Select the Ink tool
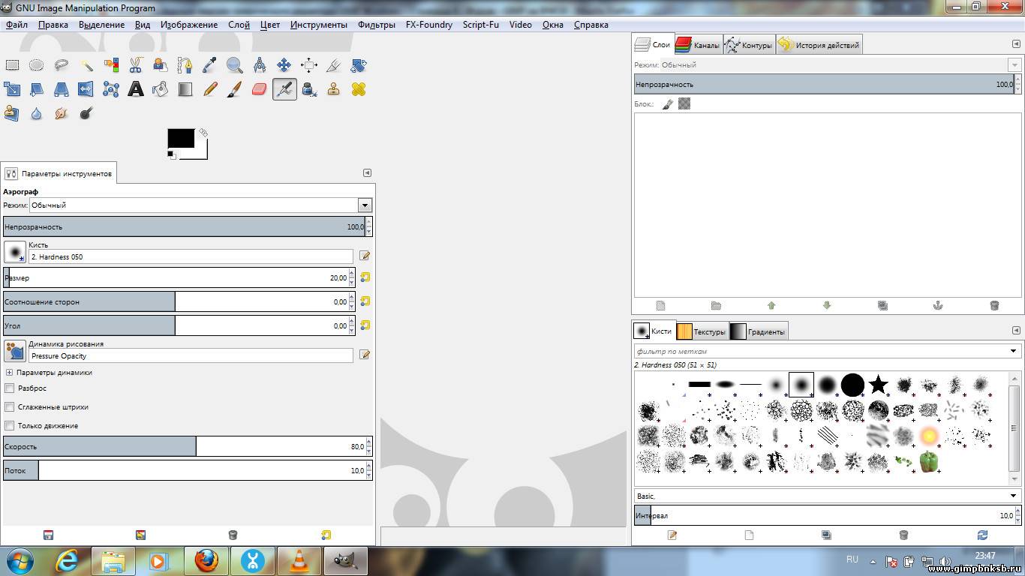The width and height of the screenshot is (1025, 576). pyautogui.click(x=309, y=89)
